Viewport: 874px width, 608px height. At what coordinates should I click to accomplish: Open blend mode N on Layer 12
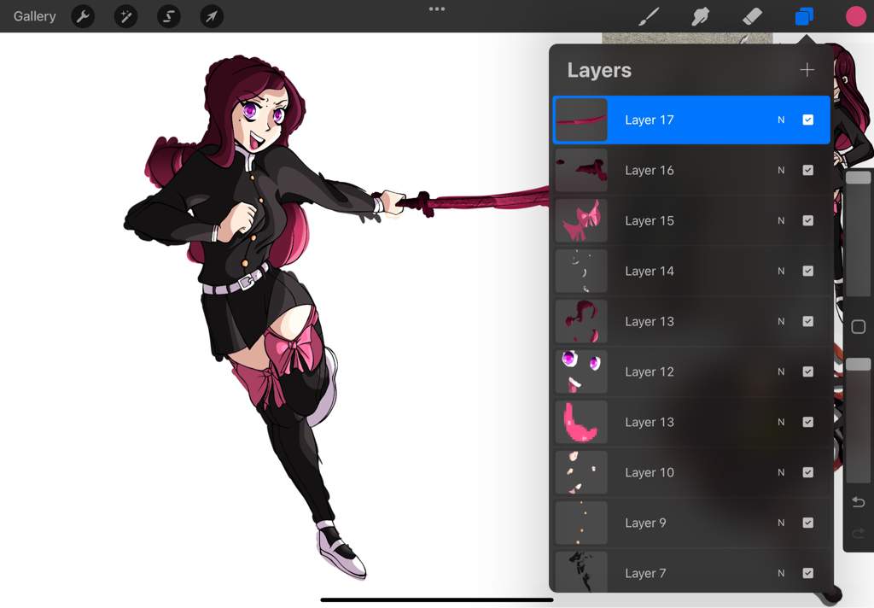780,371
